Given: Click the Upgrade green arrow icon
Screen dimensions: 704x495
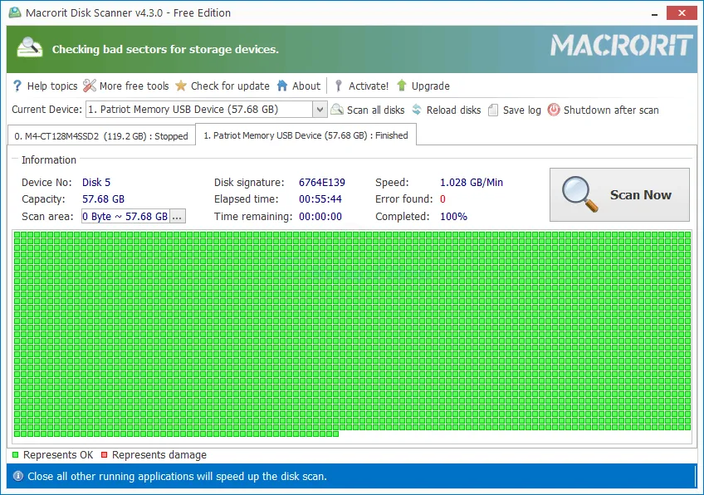Looking at the screenshot, I should (x=401, y=86).
